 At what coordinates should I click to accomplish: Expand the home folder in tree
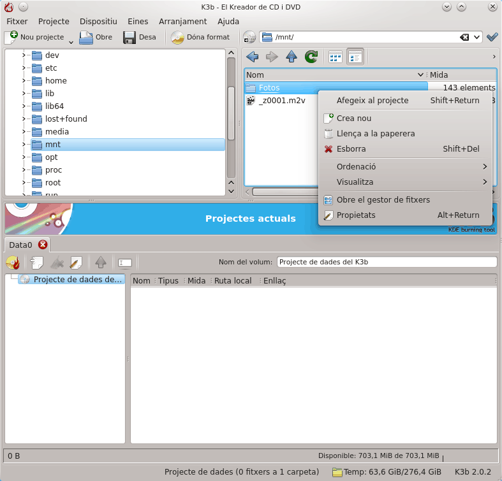[24, 81]
